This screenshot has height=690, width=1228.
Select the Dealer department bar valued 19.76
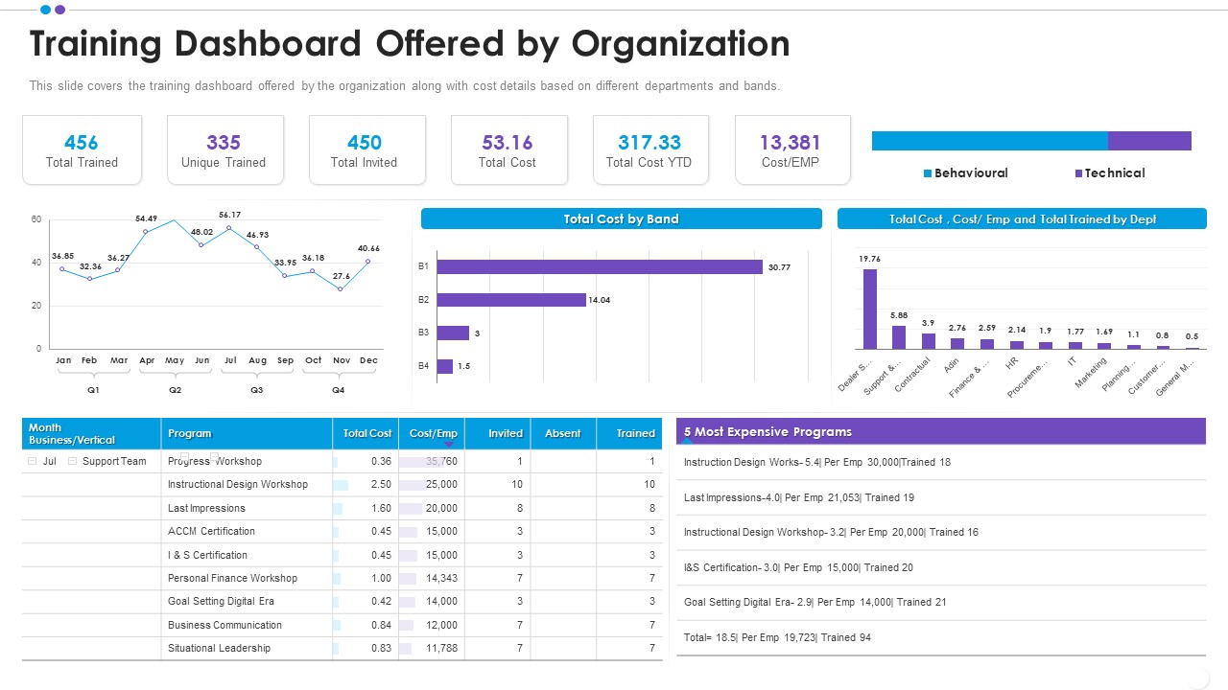870,309
